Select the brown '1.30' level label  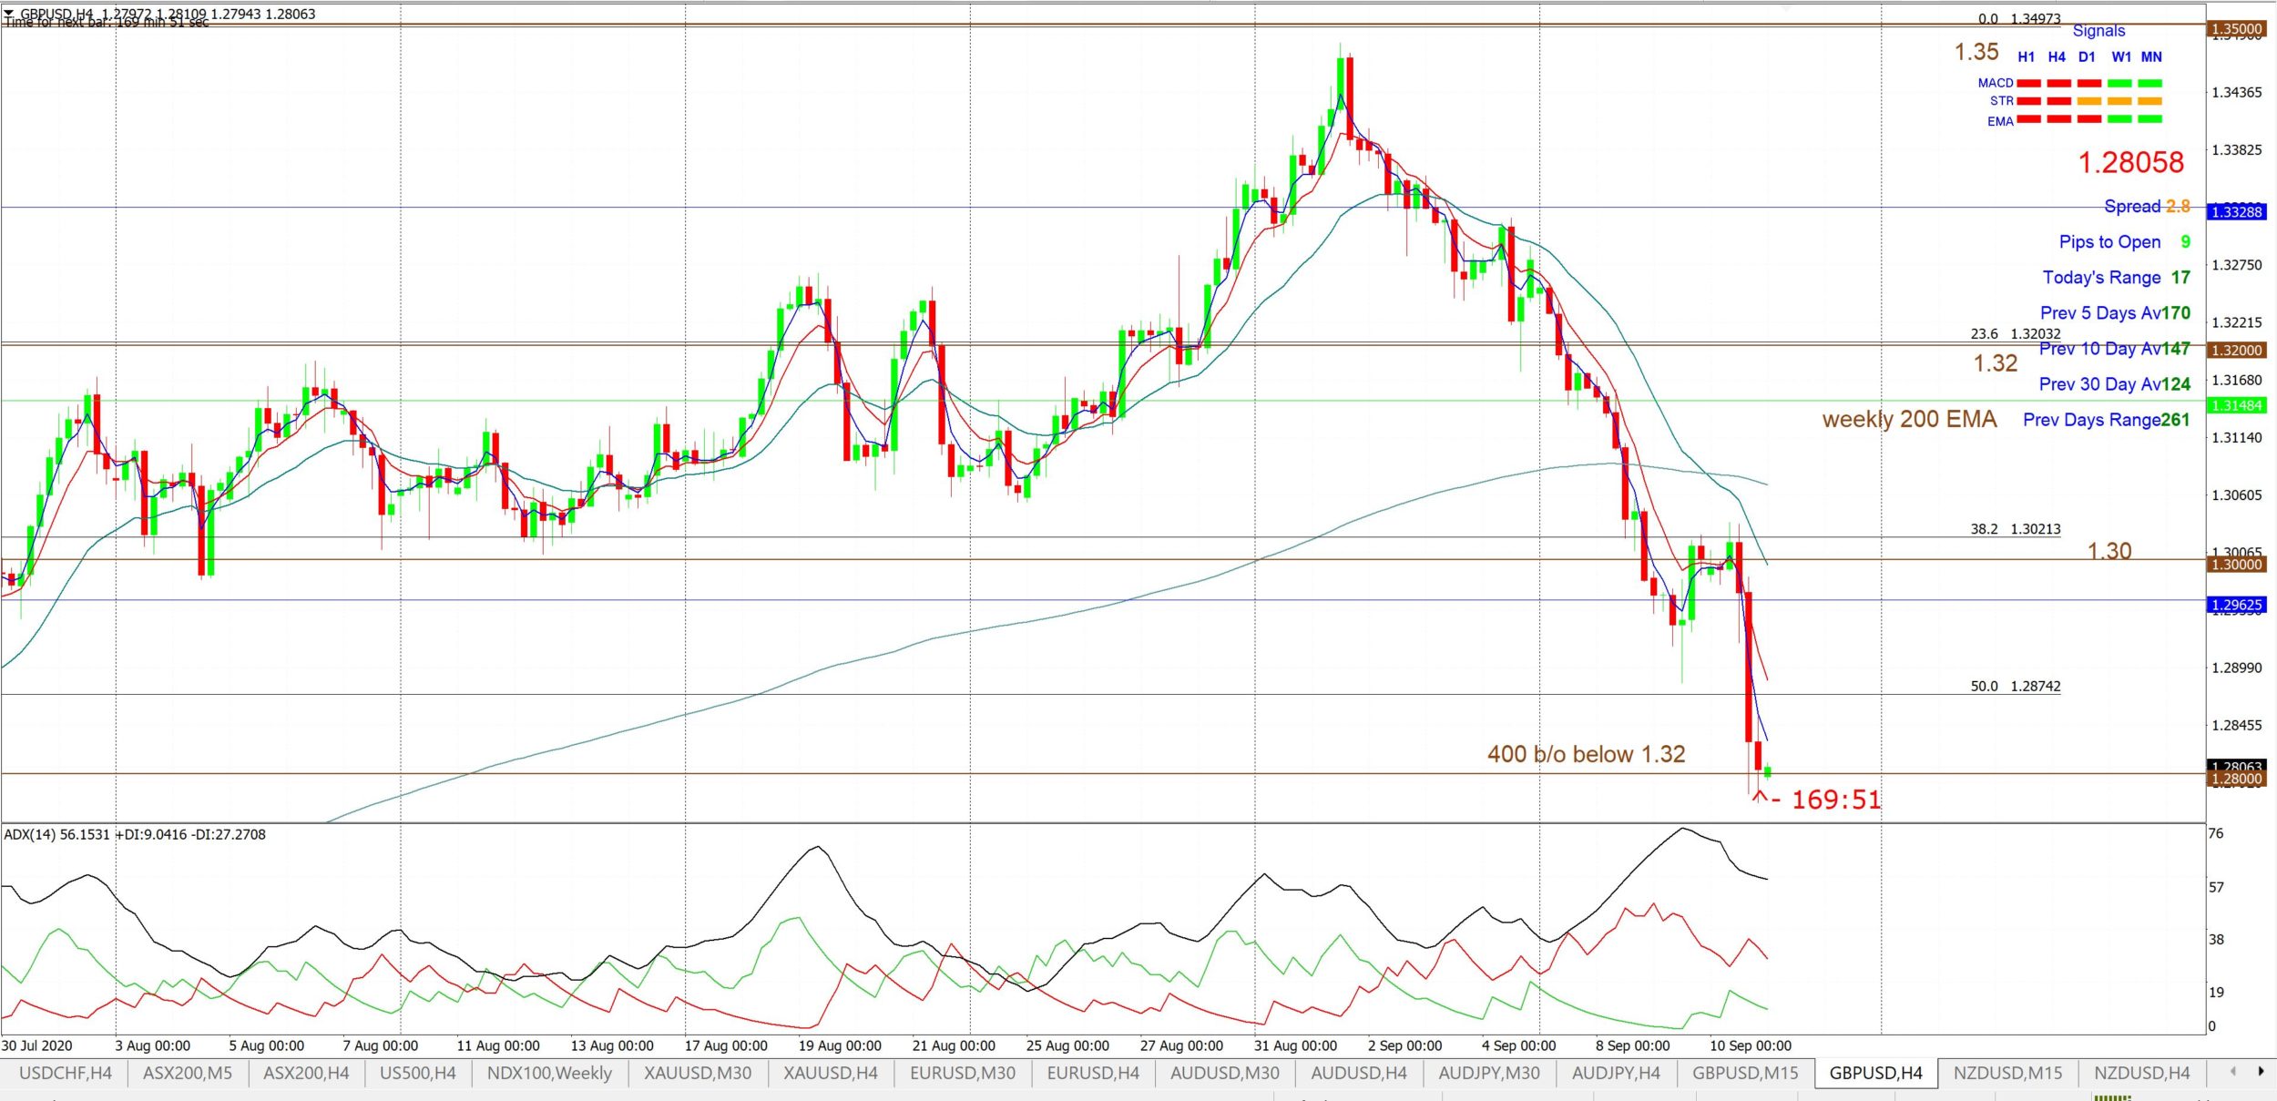pyautogui.click(x=2109, y=551)
